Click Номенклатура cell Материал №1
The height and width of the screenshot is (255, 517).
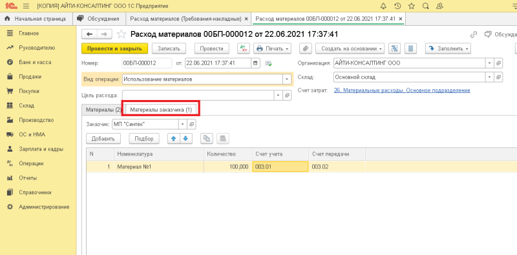(159, 167)
